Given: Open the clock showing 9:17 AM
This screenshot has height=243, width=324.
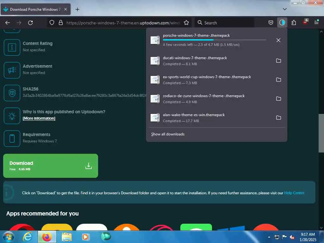Looking at the screenshot, I should 308,237.
